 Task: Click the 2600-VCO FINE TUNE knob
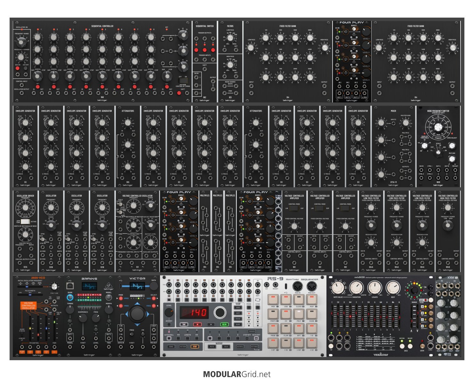click(x=54, y=287)
